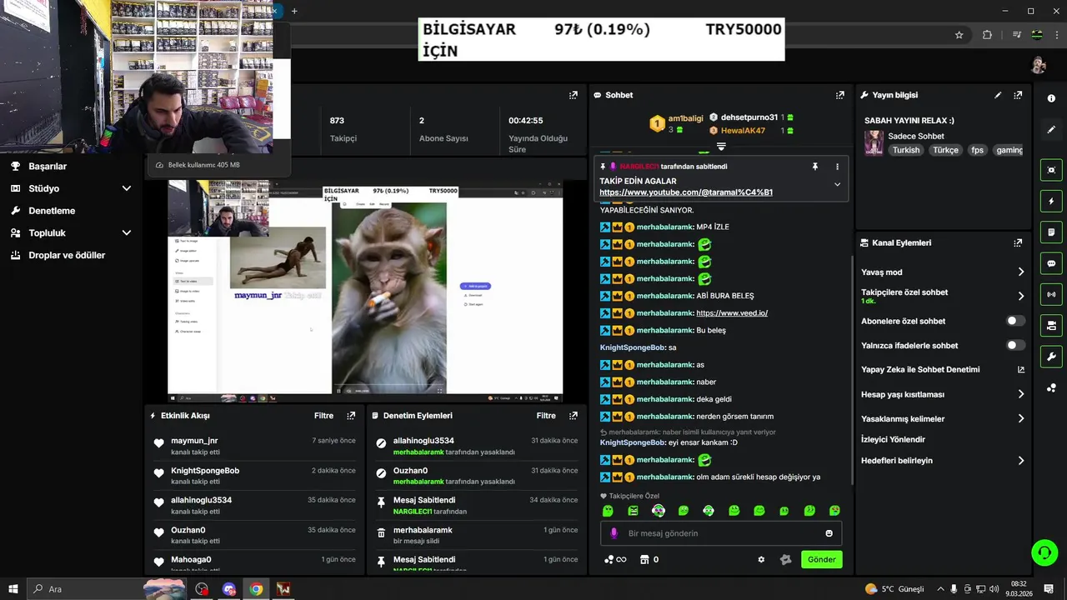Pop out the Kanal Eylemleri panel
Viewport: 1067px width, 600px height.
(x=1018, y=243)
